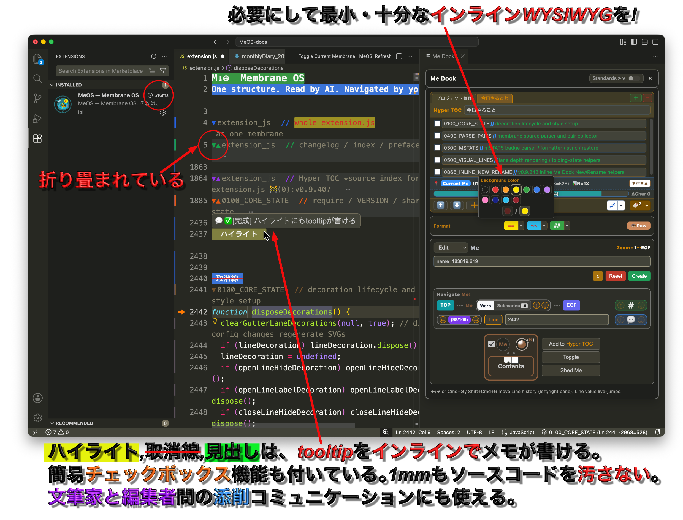Click the split editor right icon
The height and width of the screenshot is (520, 683).
pos(399,56)
